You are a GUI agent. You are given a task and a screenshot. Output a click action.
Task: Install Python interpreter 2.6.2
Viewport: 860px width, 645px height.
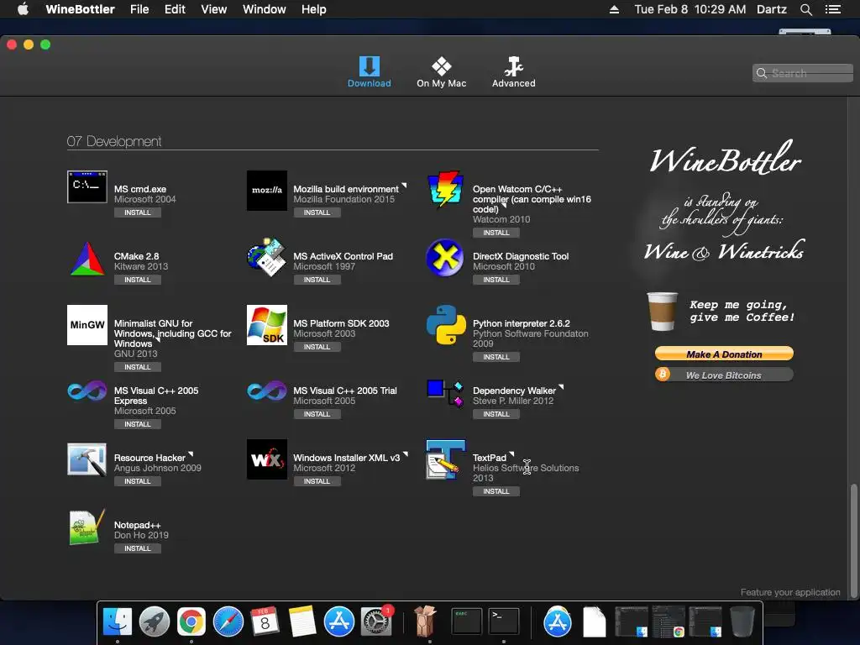[496, 357]
